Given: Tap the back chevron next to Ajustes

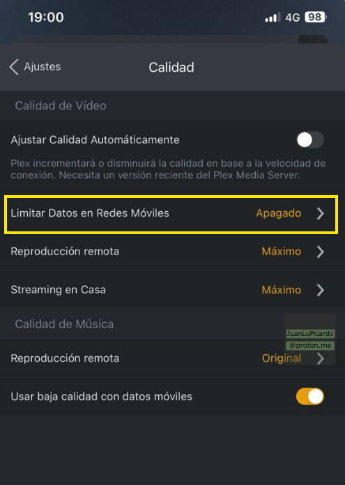Looking at the screenshot, I should (14, 67).
